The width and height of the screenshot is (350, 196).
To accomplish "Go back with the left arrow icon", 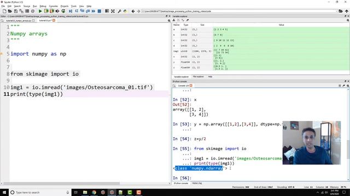I will click(133, 11).
